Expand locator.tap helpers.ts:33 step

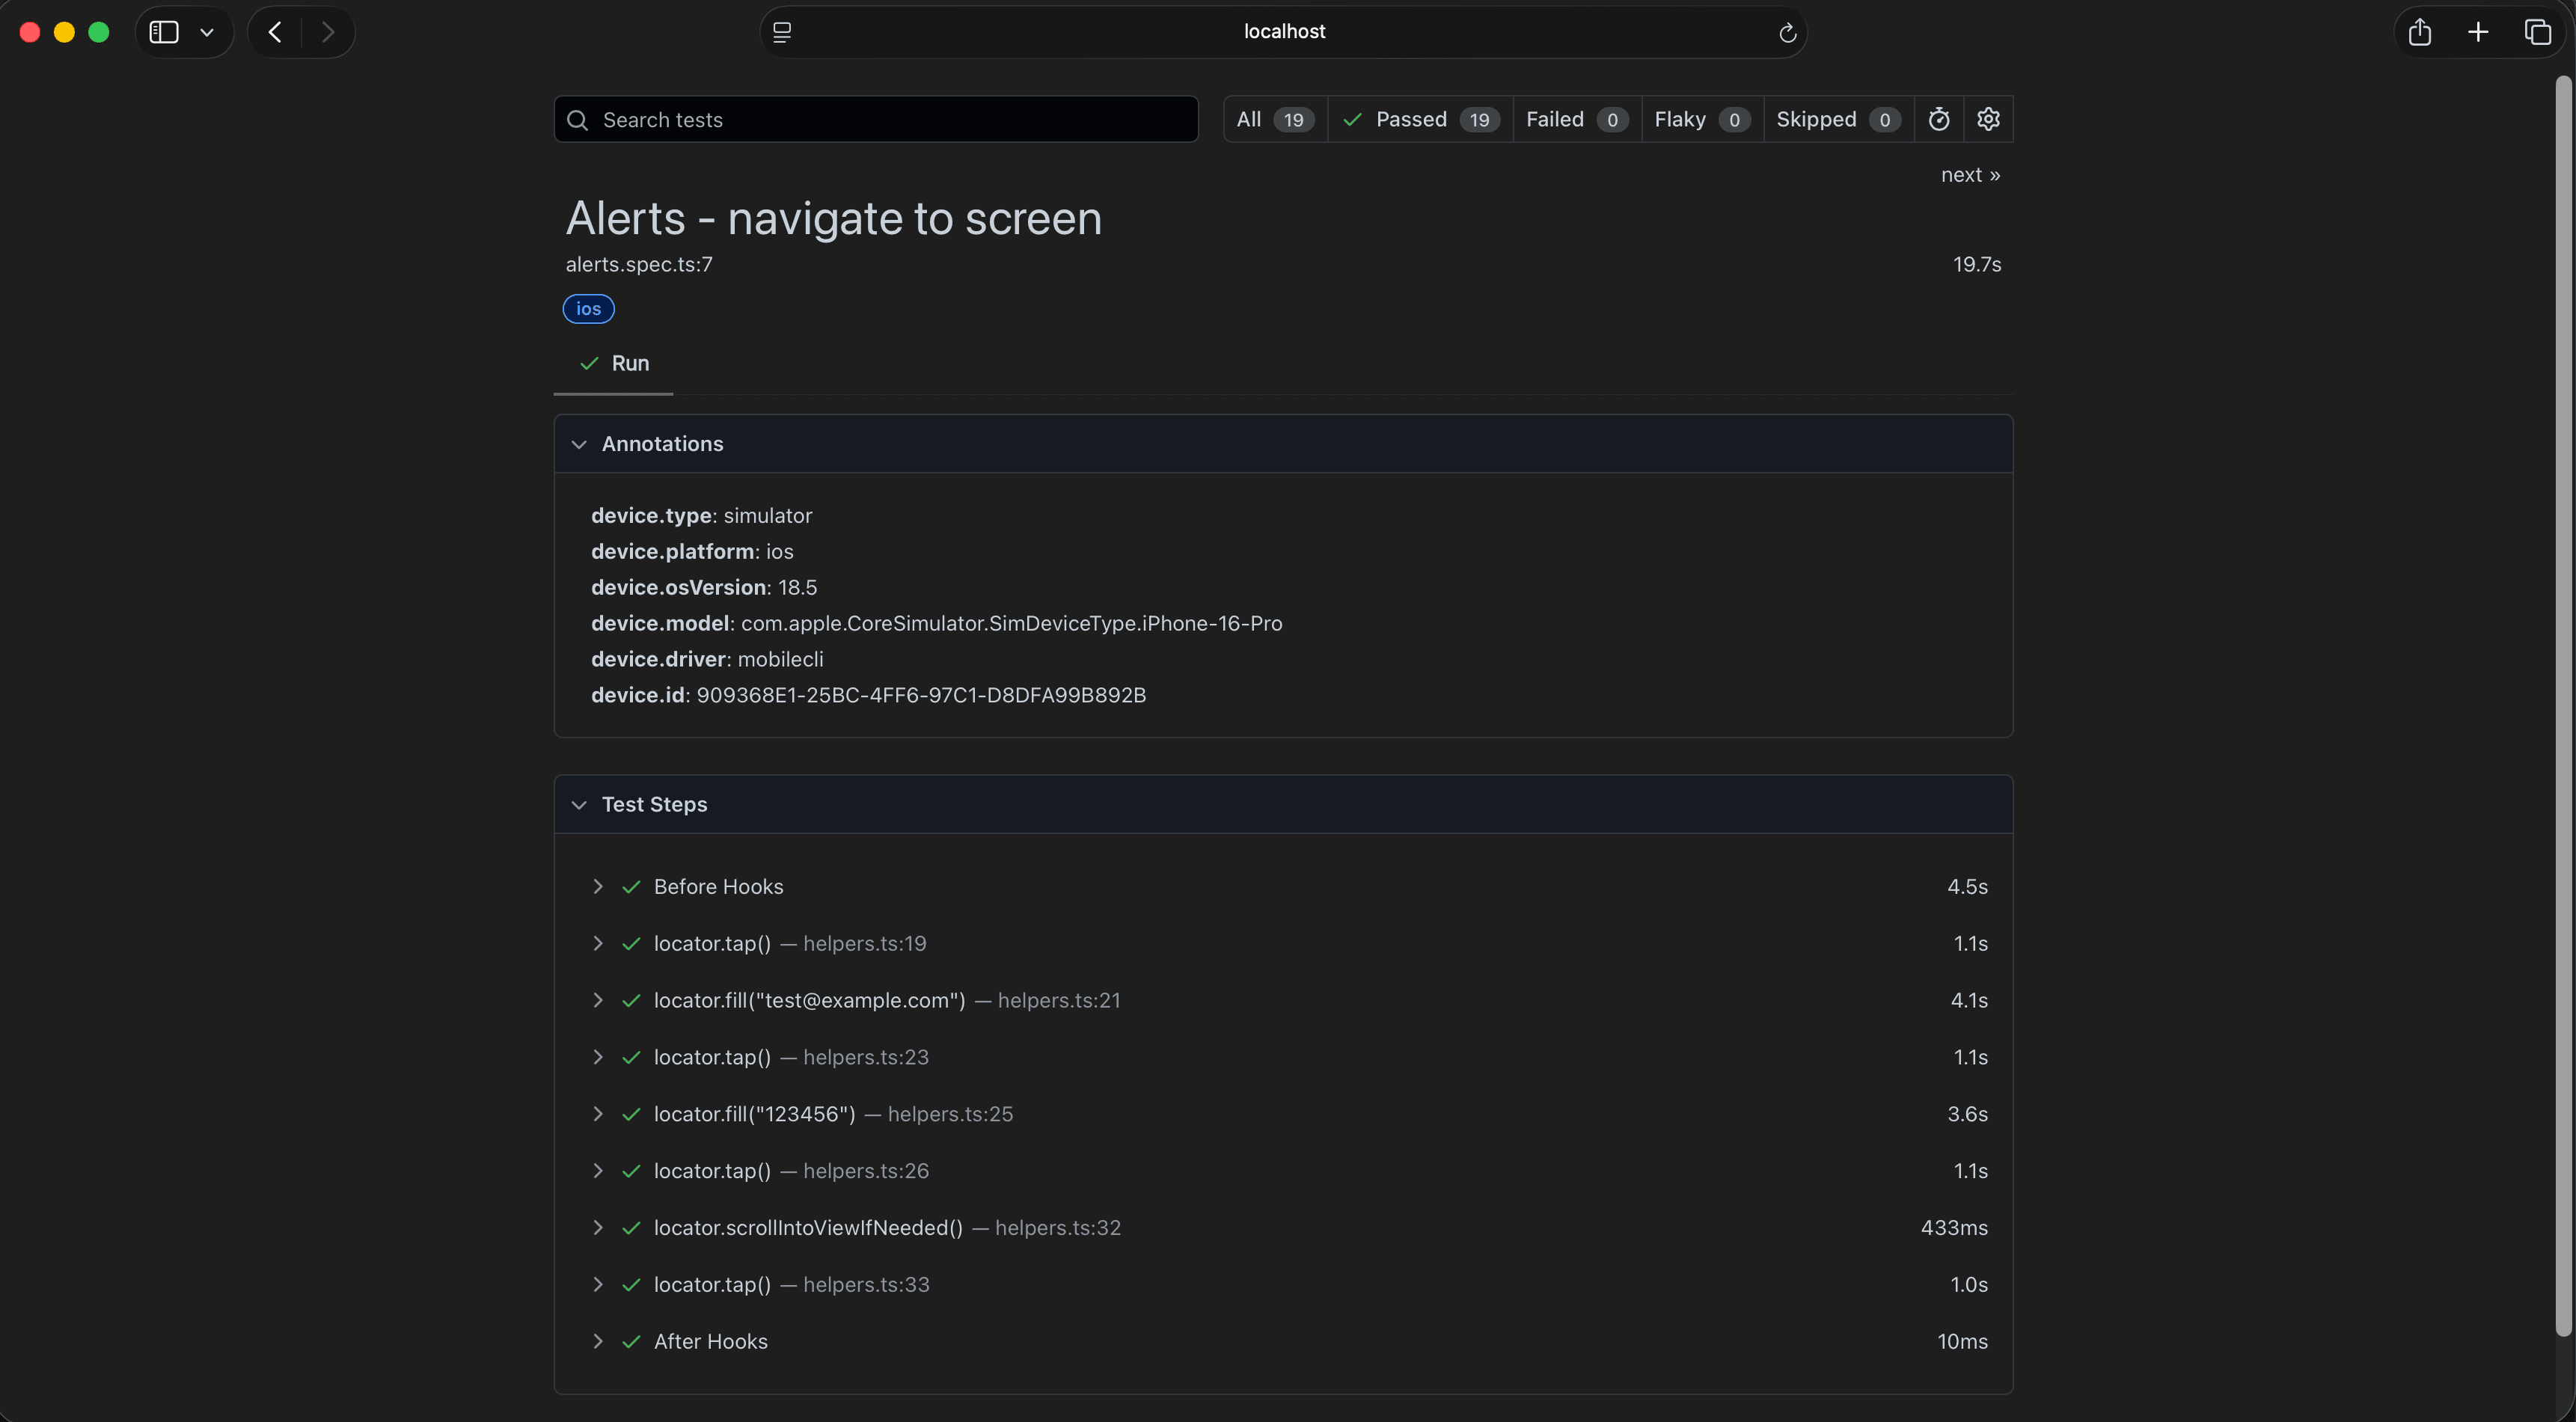597,1284
